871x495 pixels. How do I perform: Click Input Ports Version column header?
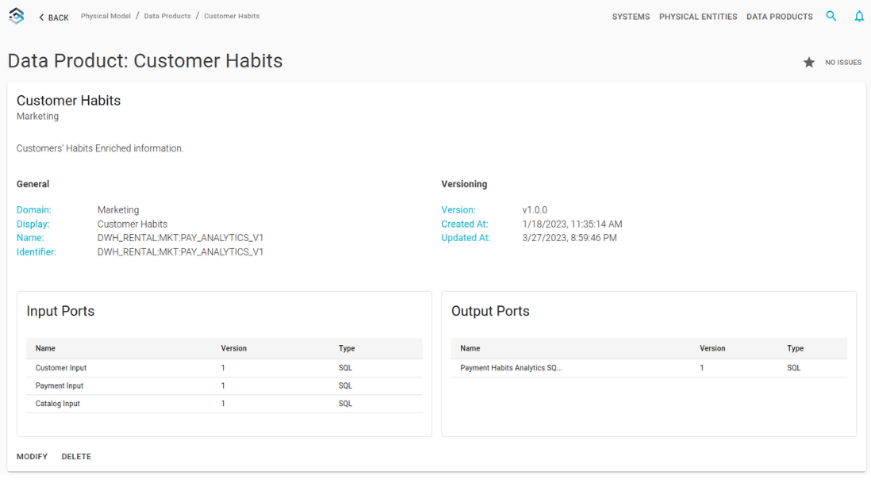tap(234, 348)
